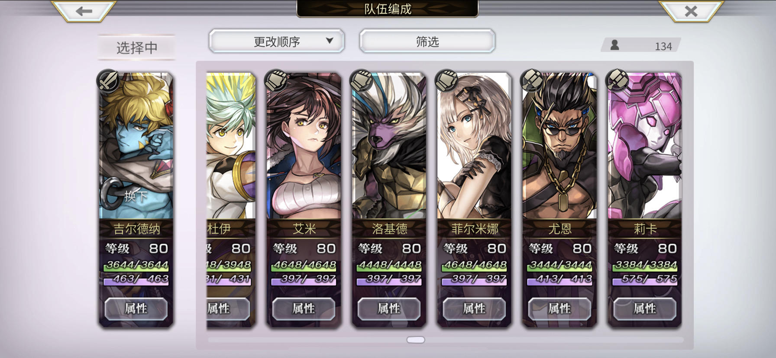Remove 吉尔德纳 with the 换下 label
This screenshot has height=358, width=776.
click(136, 196)
